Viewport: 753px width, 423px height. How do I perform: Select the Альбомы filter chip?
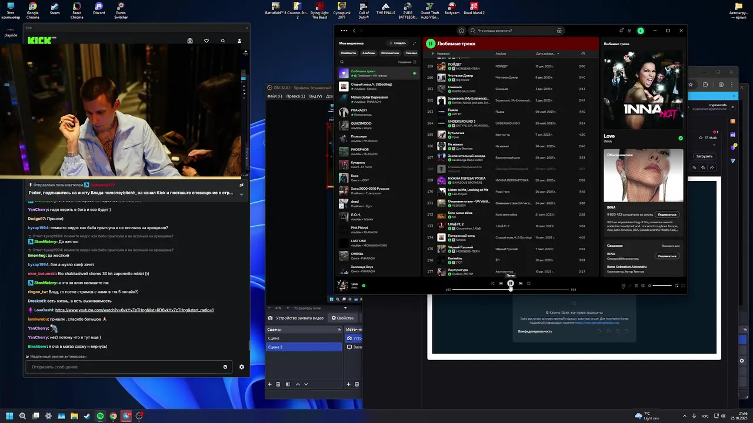coord(368,53)
